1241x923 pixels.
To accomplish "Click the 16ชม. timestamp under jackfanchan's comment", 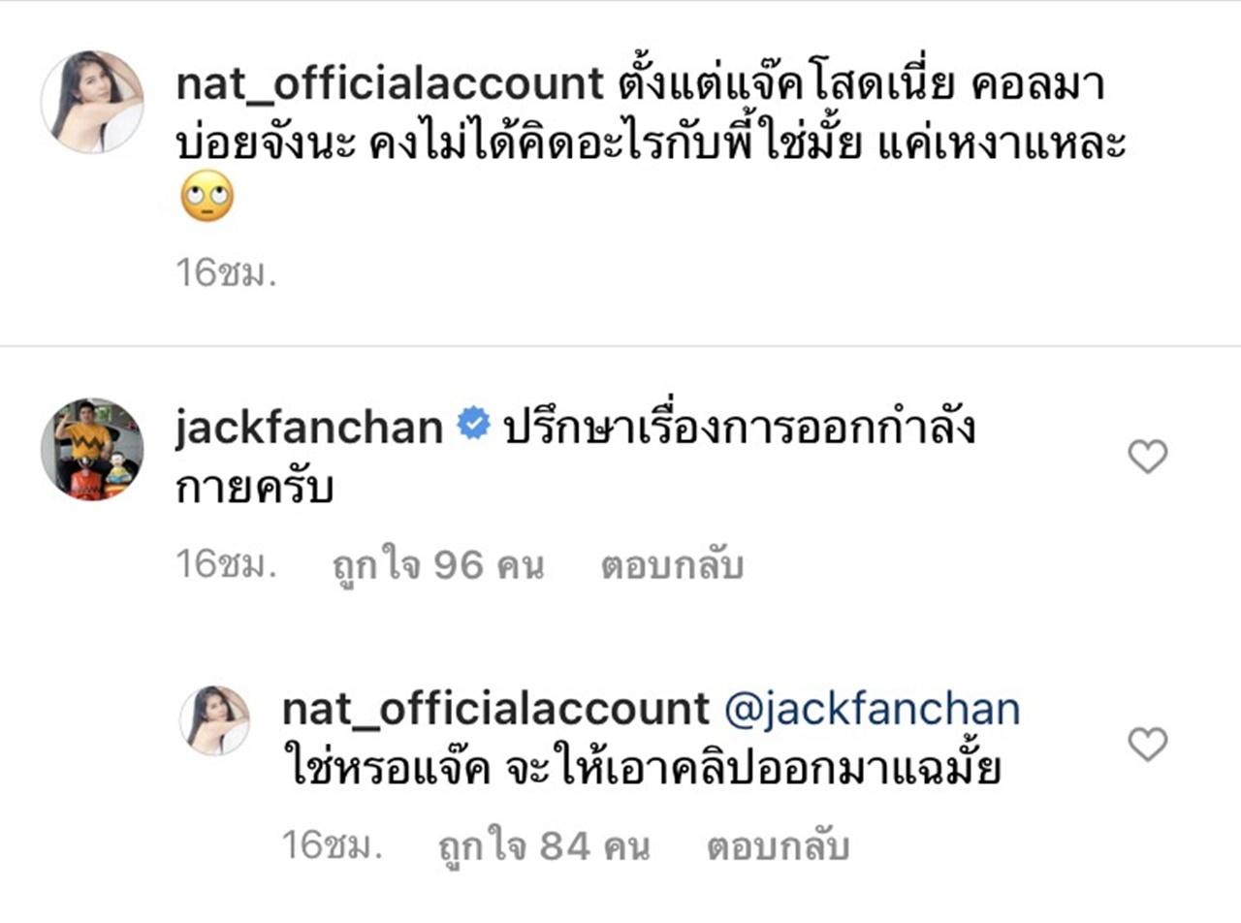I will point(227,565).
